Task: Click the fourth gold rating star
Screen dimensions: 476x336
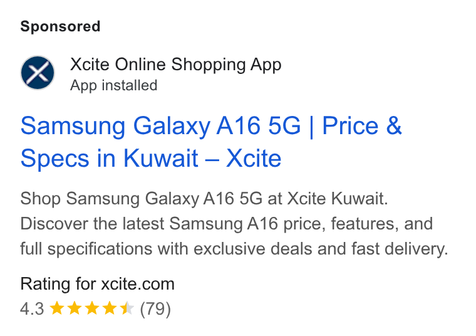Action: (x=109, y=308)
